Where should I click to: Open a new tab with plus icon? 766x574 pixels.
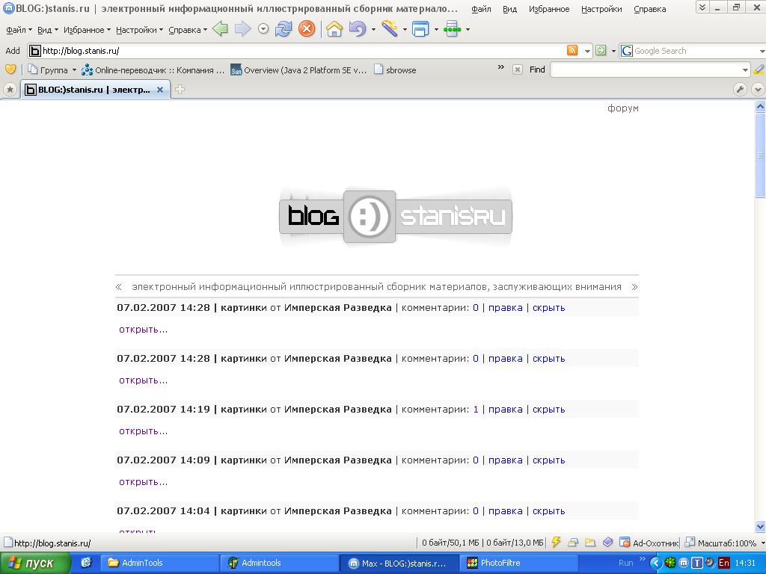point(180,90)
